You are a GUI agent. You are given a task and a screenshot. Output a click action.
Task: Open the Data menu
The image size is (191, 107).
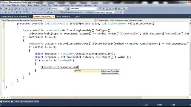tap(50, 5)
